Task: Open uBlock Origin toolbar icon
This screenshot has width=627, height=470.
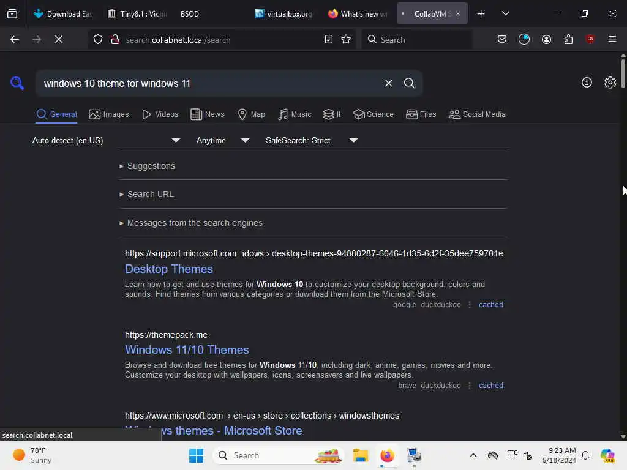Action: point(590,39)
